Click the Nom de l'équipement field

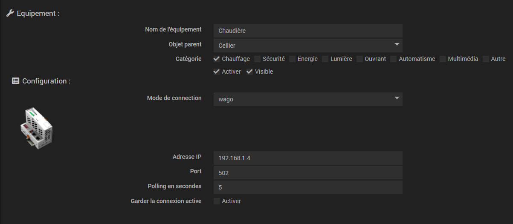pos(307,31)
